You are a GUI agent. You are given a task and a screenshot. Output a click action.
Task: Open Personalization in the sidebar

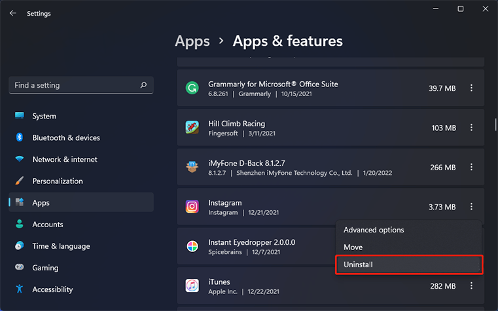pyautogui.click(x=81, y=181)
